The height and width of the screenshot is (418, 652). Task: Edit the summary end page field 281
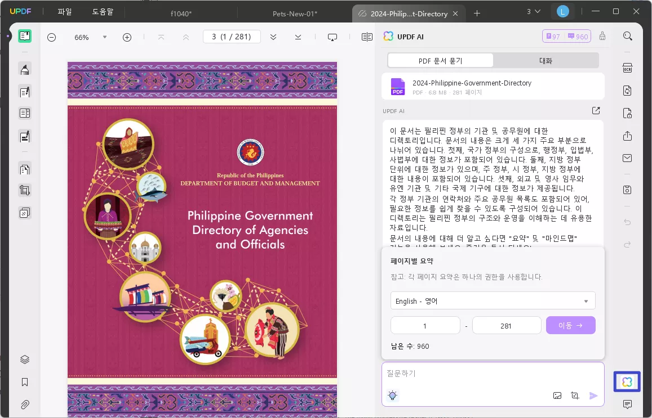(x=507, y=325)
